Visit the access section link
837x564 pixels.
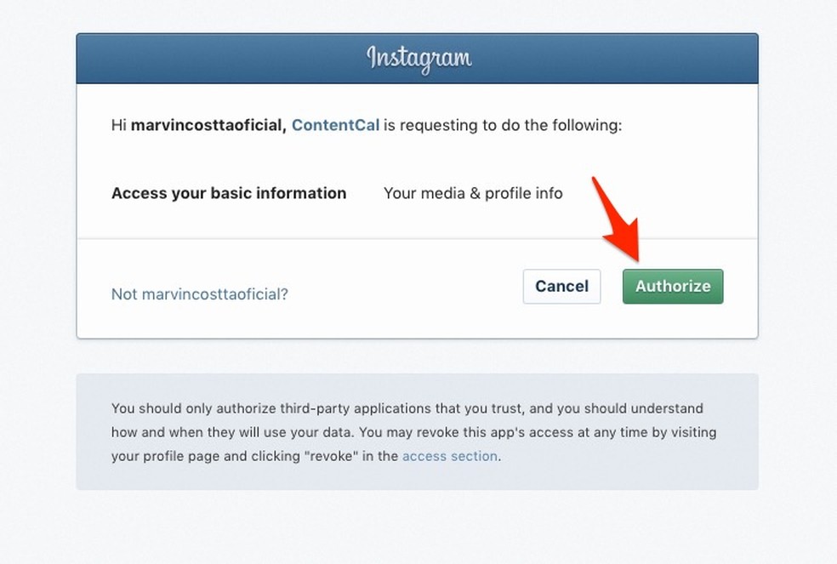pos(449,456)
